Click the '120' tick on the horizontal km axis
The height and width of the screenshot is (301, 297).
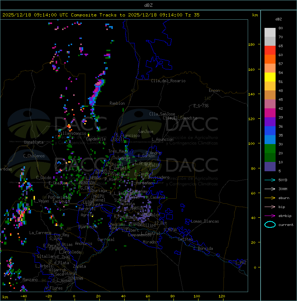(x=222, y=296)
